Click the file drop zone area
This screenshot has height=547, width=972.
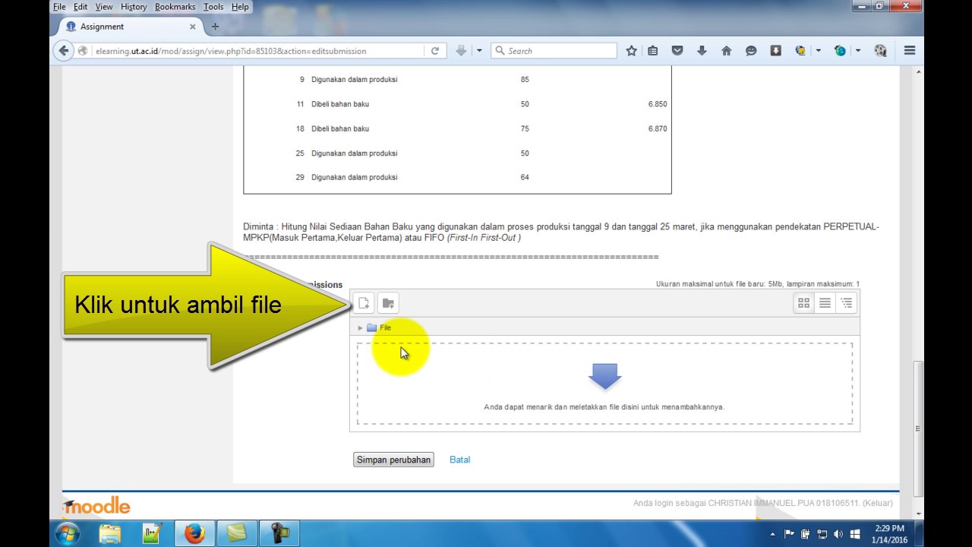pyautogui.click(x=604, y=384)
